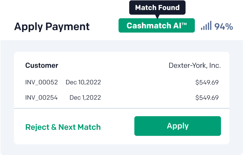Click the trademark symbol after Cashmatch AI

click(x=184, y=24)
